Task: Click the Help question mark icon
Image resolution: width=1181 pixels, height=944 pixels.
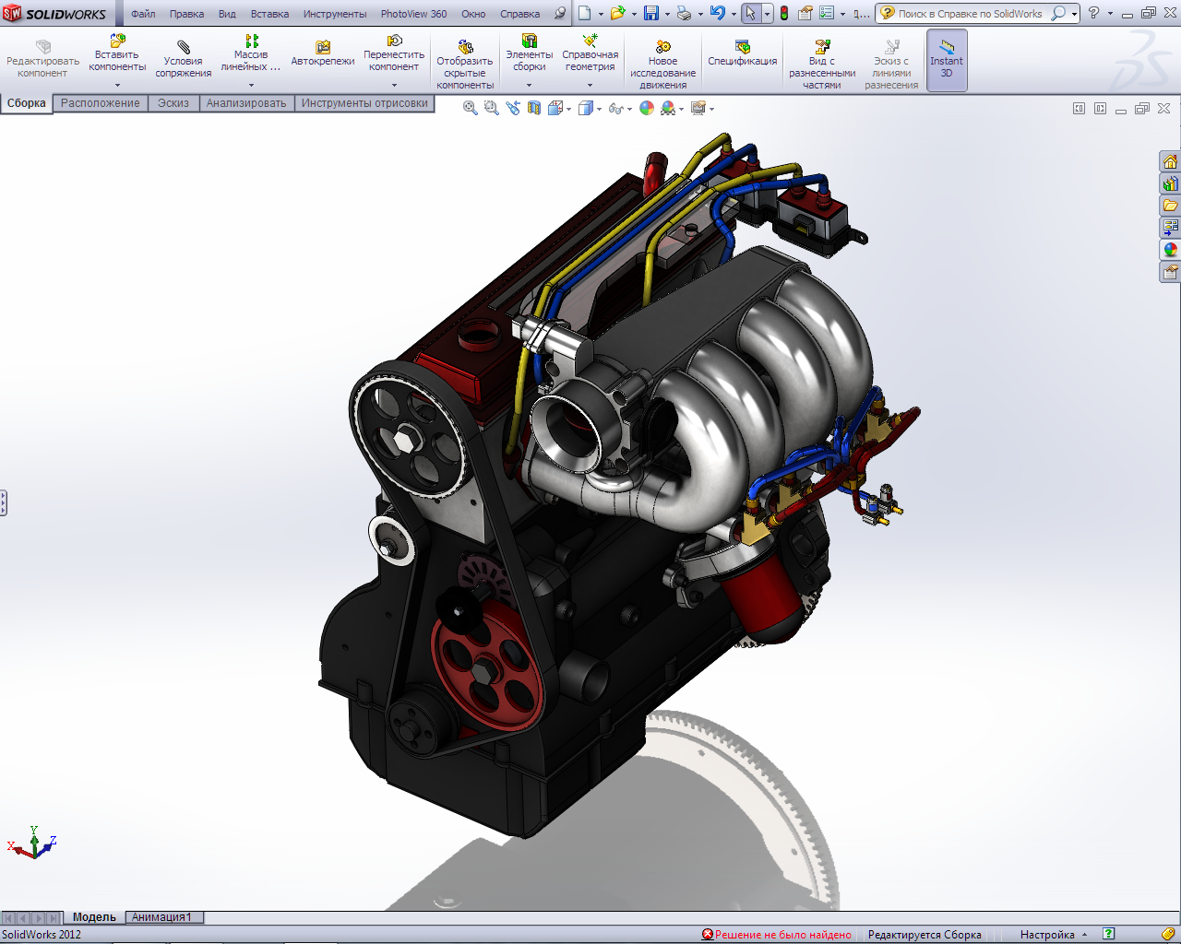Action: pyautogui.click(x=1093, y=13)
